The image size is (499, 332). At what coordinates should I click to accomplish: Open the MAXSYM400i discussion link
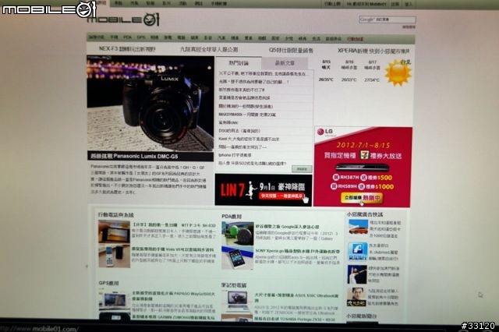click(247, 115)
